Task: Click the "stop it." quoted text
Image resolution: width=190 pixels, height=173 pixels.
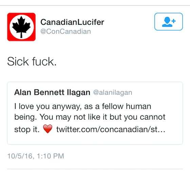Action: (x=27, y=129)
